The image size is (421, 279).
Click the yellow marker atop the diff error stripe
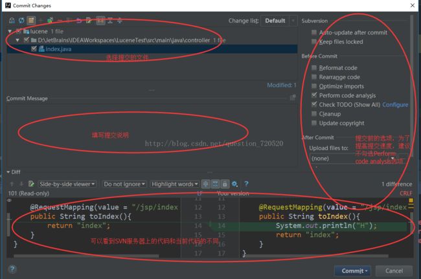[x=411, y=201]
